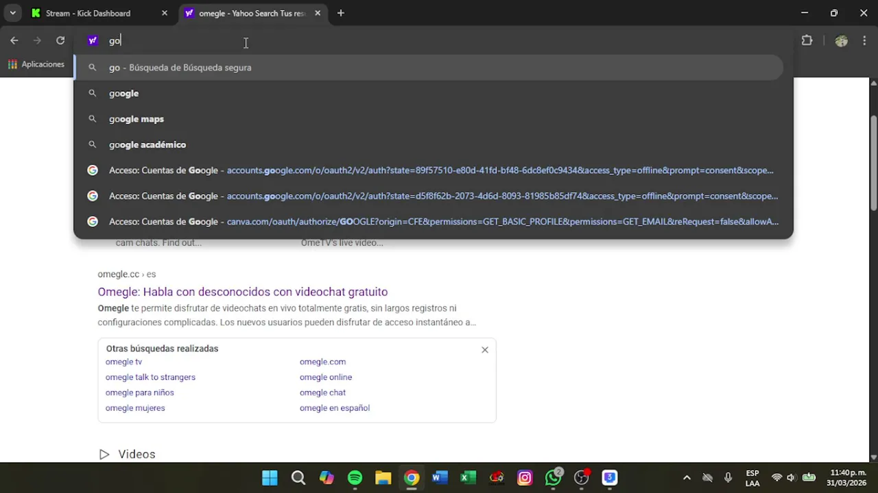
Task: Click the Videos section heading
Action: pos(137,454)
